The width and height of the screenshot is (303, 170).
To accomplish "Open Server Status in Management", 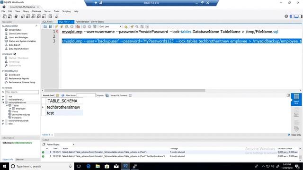I will pyautogui.click(x=15, y=30).
